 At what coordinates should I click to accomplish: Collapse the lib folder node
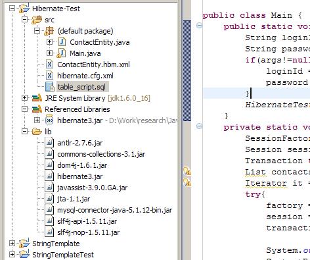click(x=25, y=132)
